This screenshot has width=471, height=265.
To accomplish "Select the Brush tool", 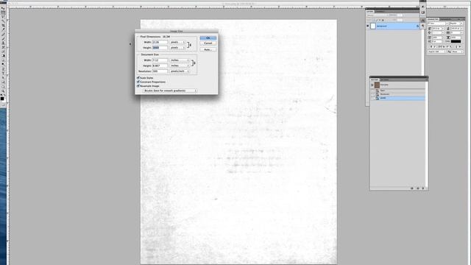I will (3, 38).
